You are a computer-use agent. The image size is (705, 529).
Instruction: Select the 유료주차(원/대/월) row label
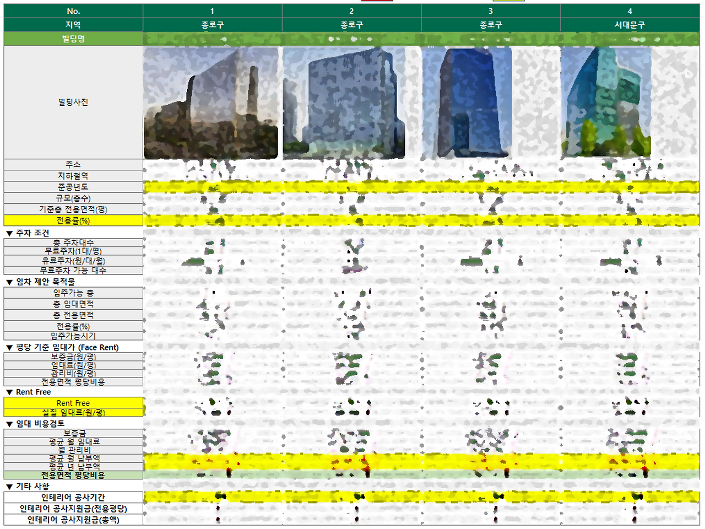tap(73, 261)
